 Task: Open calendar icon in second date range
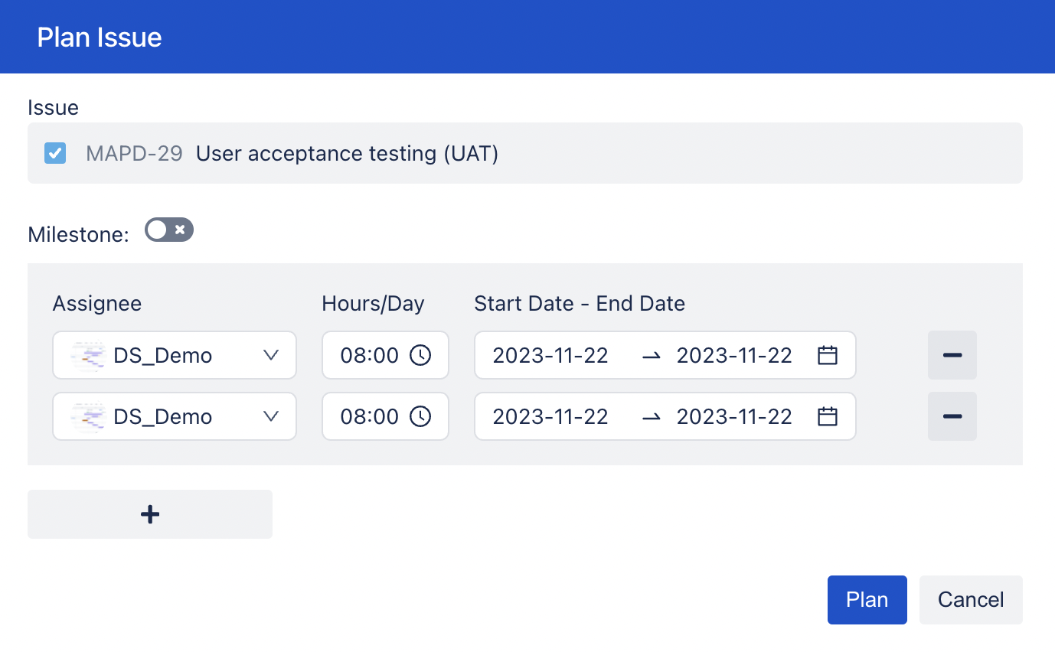[828, 416]
